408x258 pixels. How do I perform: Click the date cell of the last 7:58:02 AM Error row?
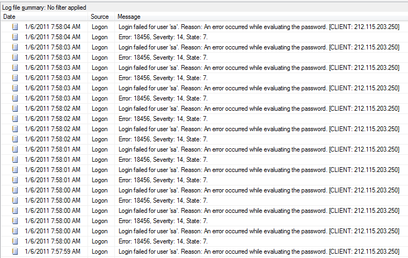tap(53, 139)
